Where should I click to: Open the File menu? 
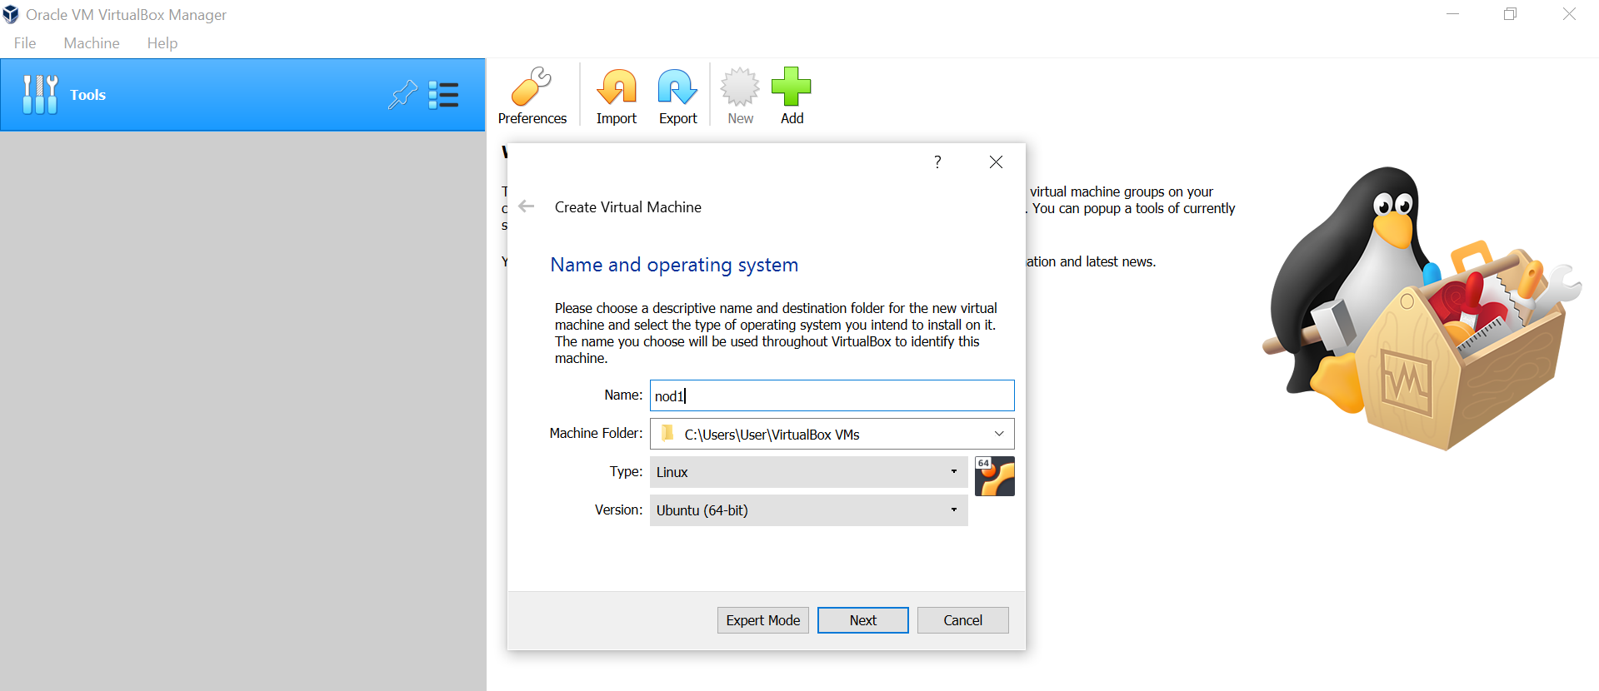(x=25, y=43)
